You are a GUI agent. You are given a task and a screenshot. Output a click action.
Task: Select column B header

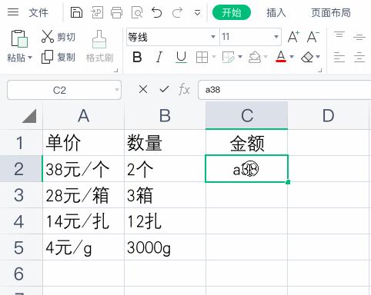(165, 116)
